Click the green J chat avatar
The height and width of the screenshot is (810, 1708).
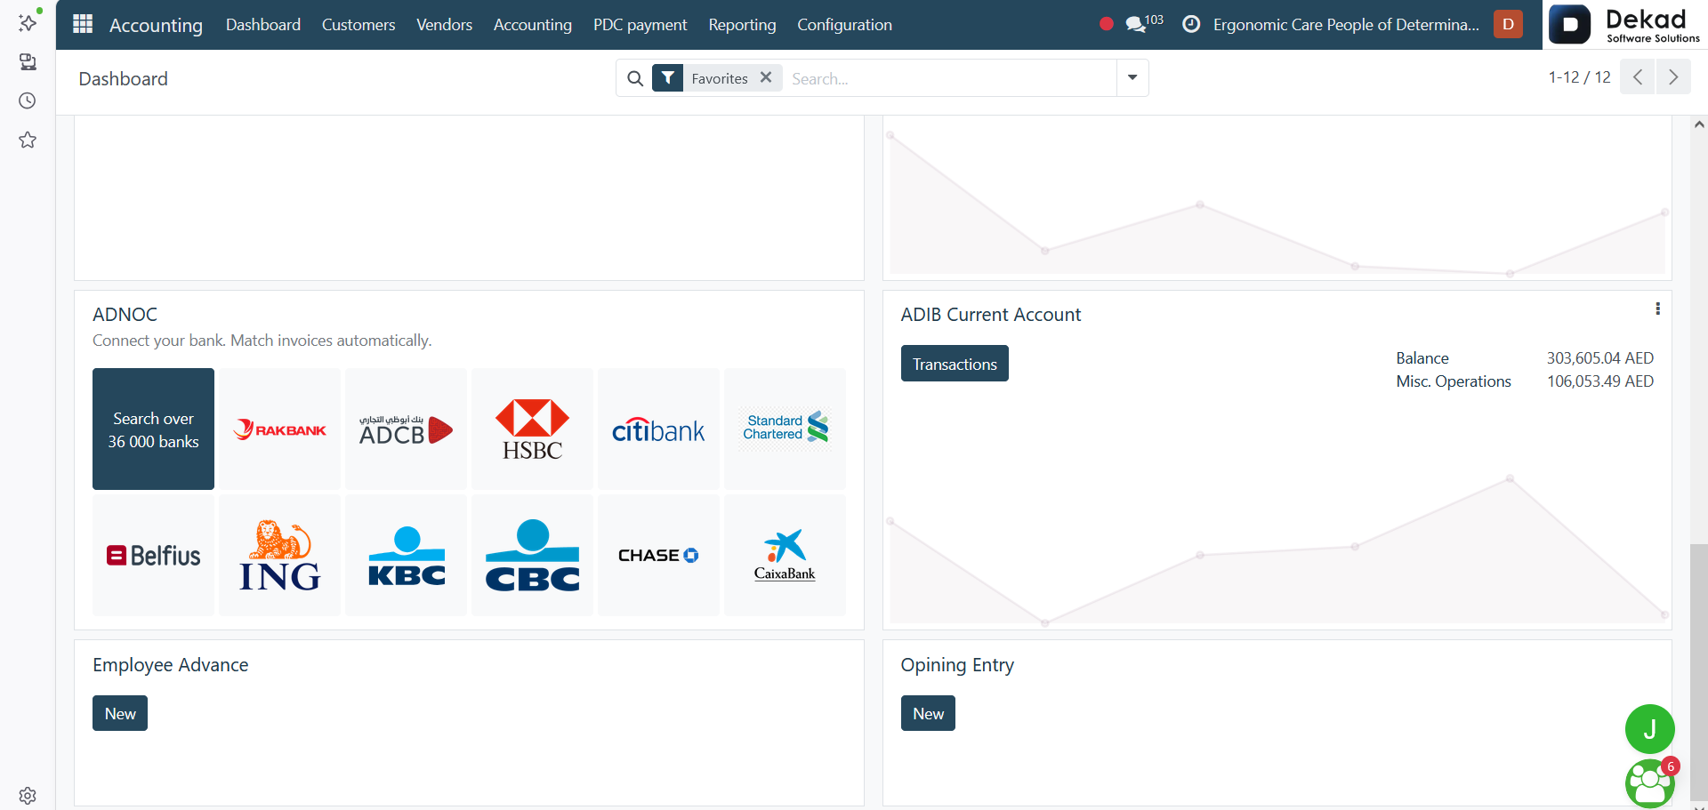point(1649,729)
